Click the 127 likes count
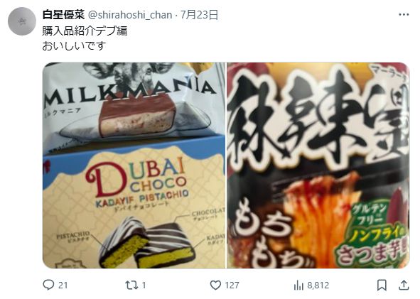 [232, 286]
